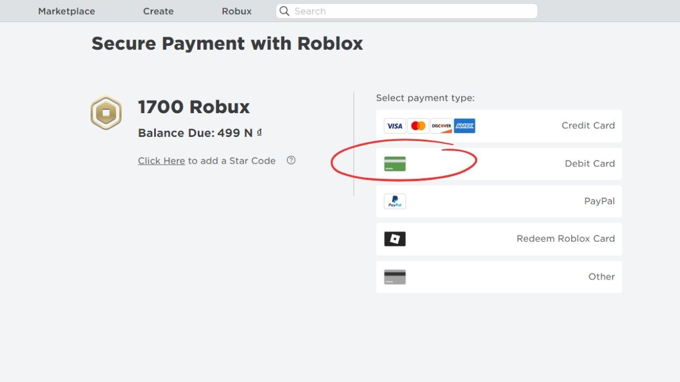
Task: Click the gold Robux hexagon icon
Action: point(105,113)
